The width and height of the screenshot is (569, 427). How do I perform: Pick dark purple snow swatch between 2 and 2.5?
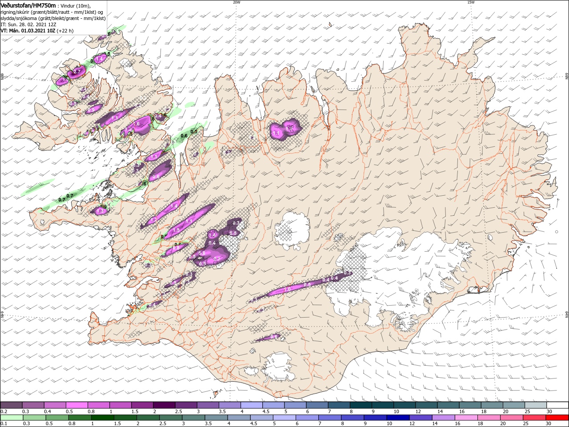point(164,405)
